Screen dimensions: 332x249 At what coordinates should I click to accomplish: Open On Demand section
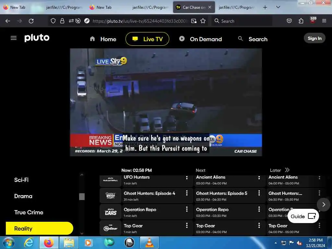click(200, 39)
